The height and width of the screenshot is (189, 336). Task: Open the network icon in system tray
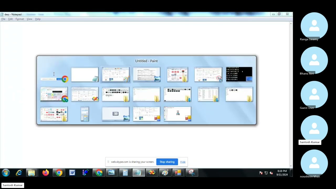pos(266,173)
